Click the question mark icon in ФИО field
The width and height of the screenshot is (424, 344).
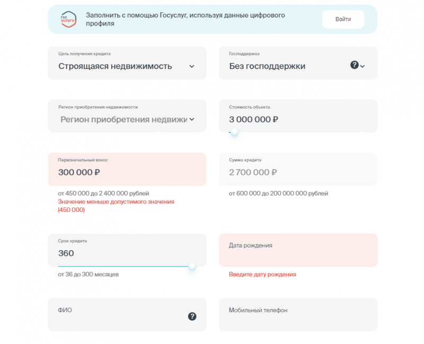[x=192, y=316]
